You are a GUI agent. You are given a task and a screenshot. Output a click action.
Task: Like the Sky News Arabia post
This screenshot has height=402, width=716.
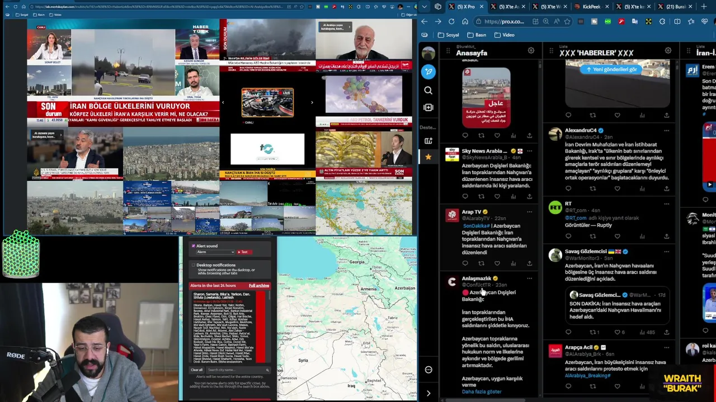(497, 197)
